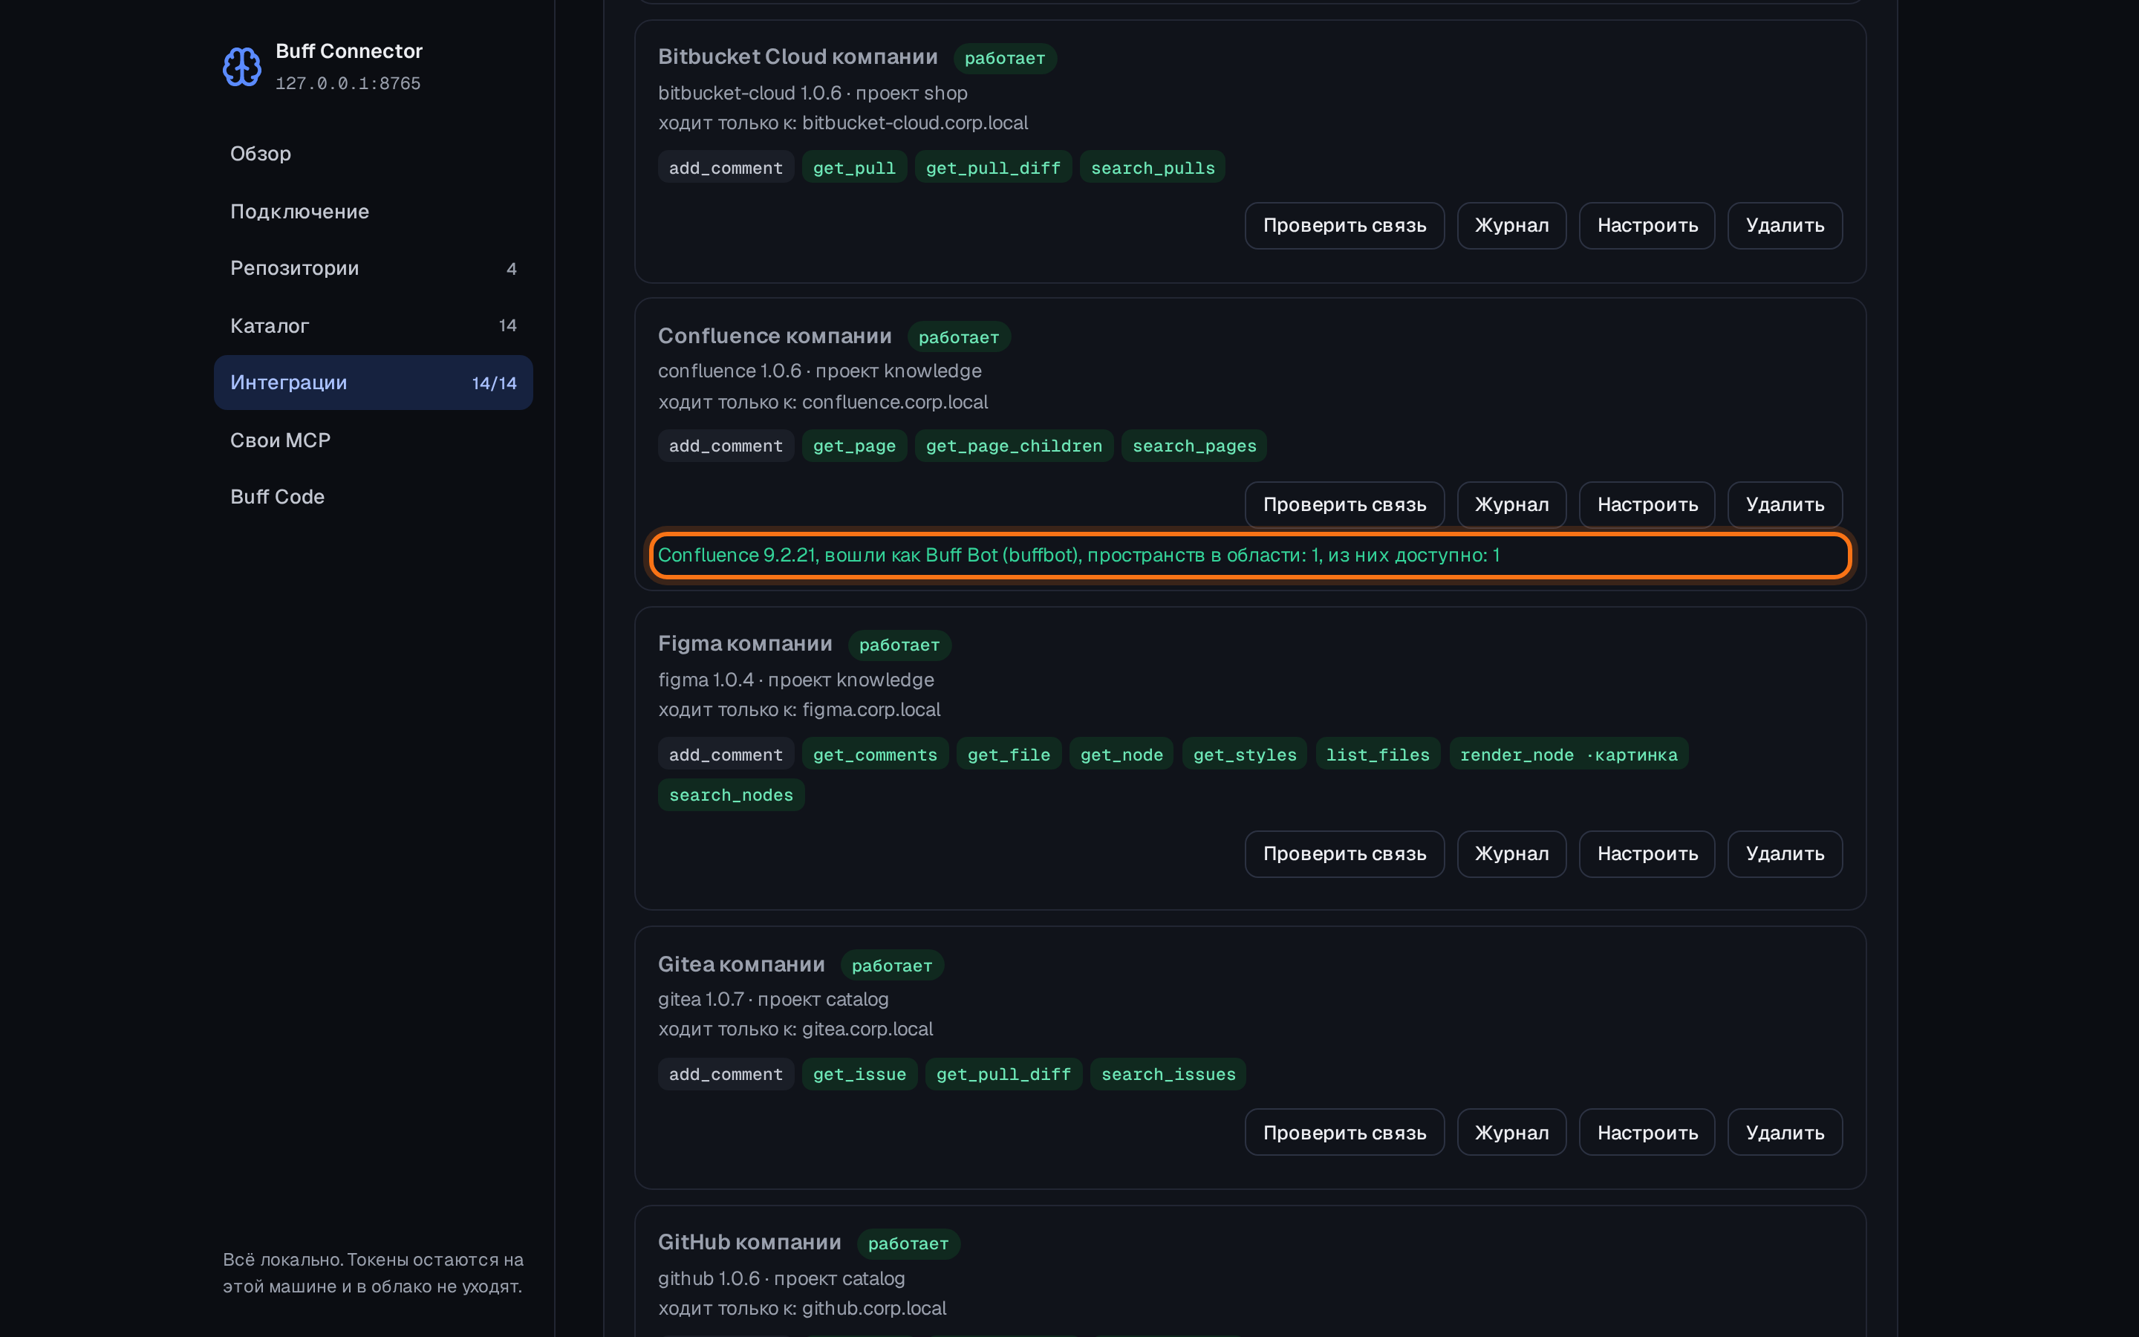Open Журнал for Figma компании

click(x=1511, y=854)
